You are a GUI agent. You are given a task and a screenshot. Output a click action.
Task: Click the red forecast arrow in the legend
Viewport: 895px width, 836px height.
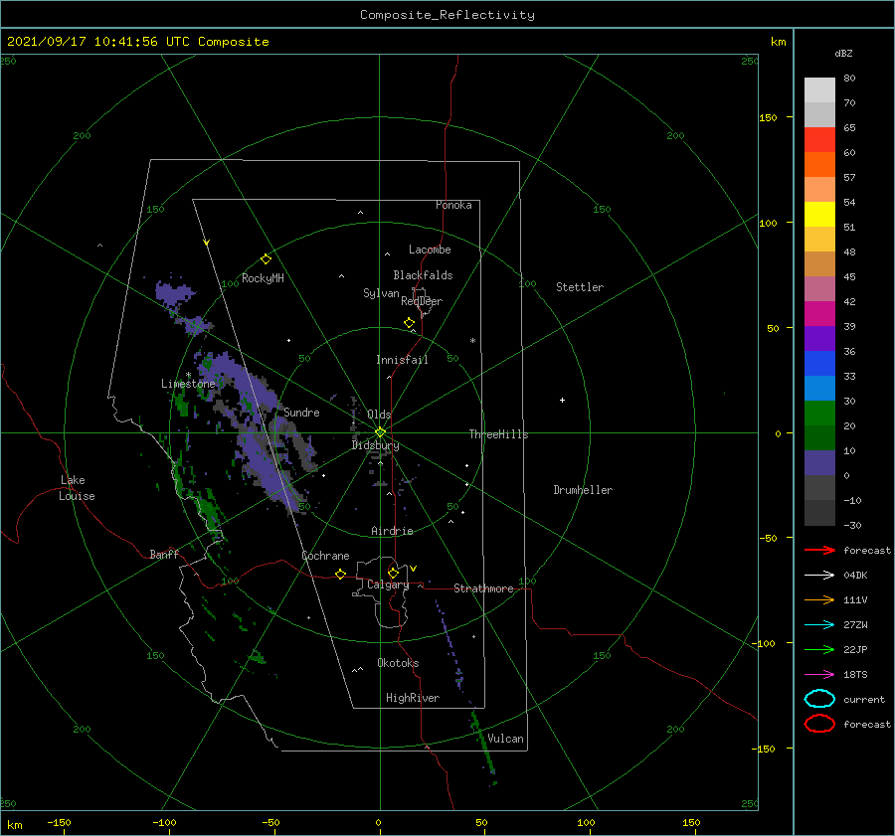point(819,550)
